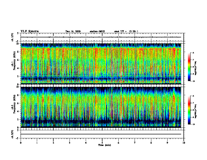Click tick label "8" on the Time axis

tap(151, 143)
